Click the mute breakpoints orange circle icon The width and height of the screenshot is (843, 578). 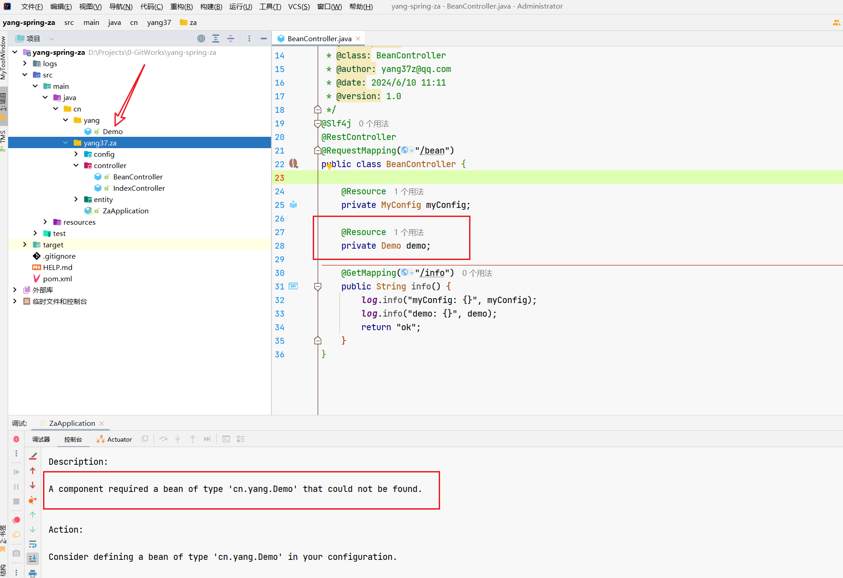[16, 535]
